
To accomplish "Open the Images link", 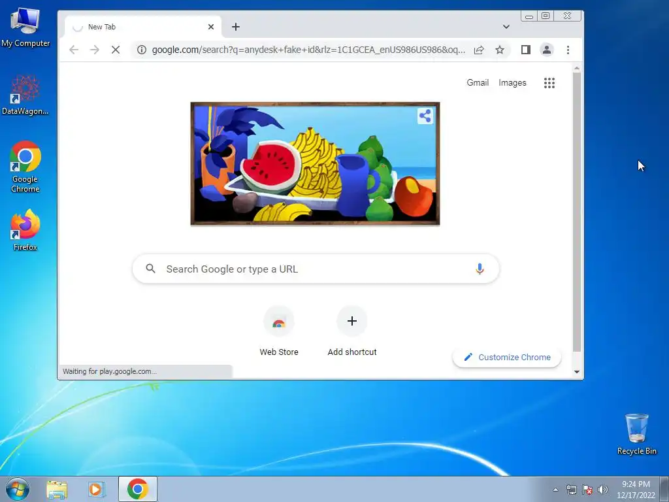I will [512, 83].
